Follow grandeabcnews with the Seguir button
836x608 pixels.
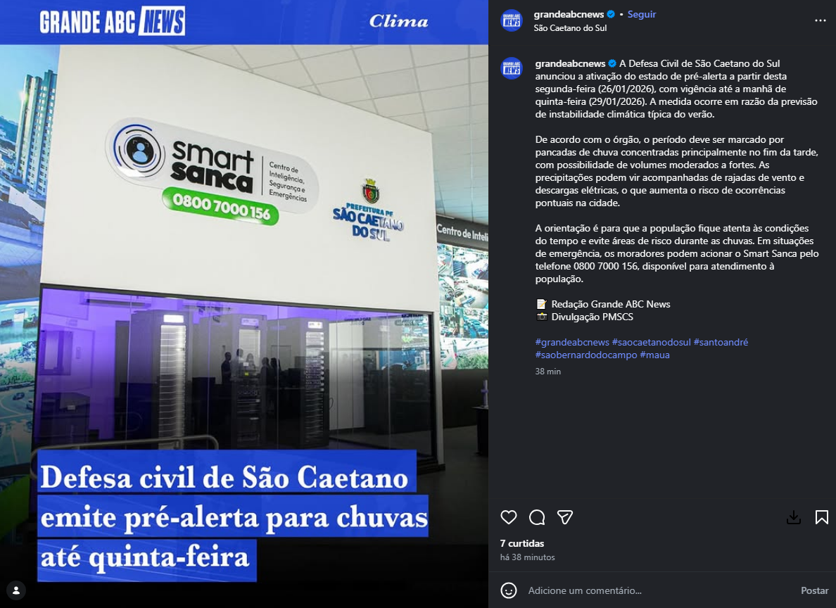tap(641, 14)
